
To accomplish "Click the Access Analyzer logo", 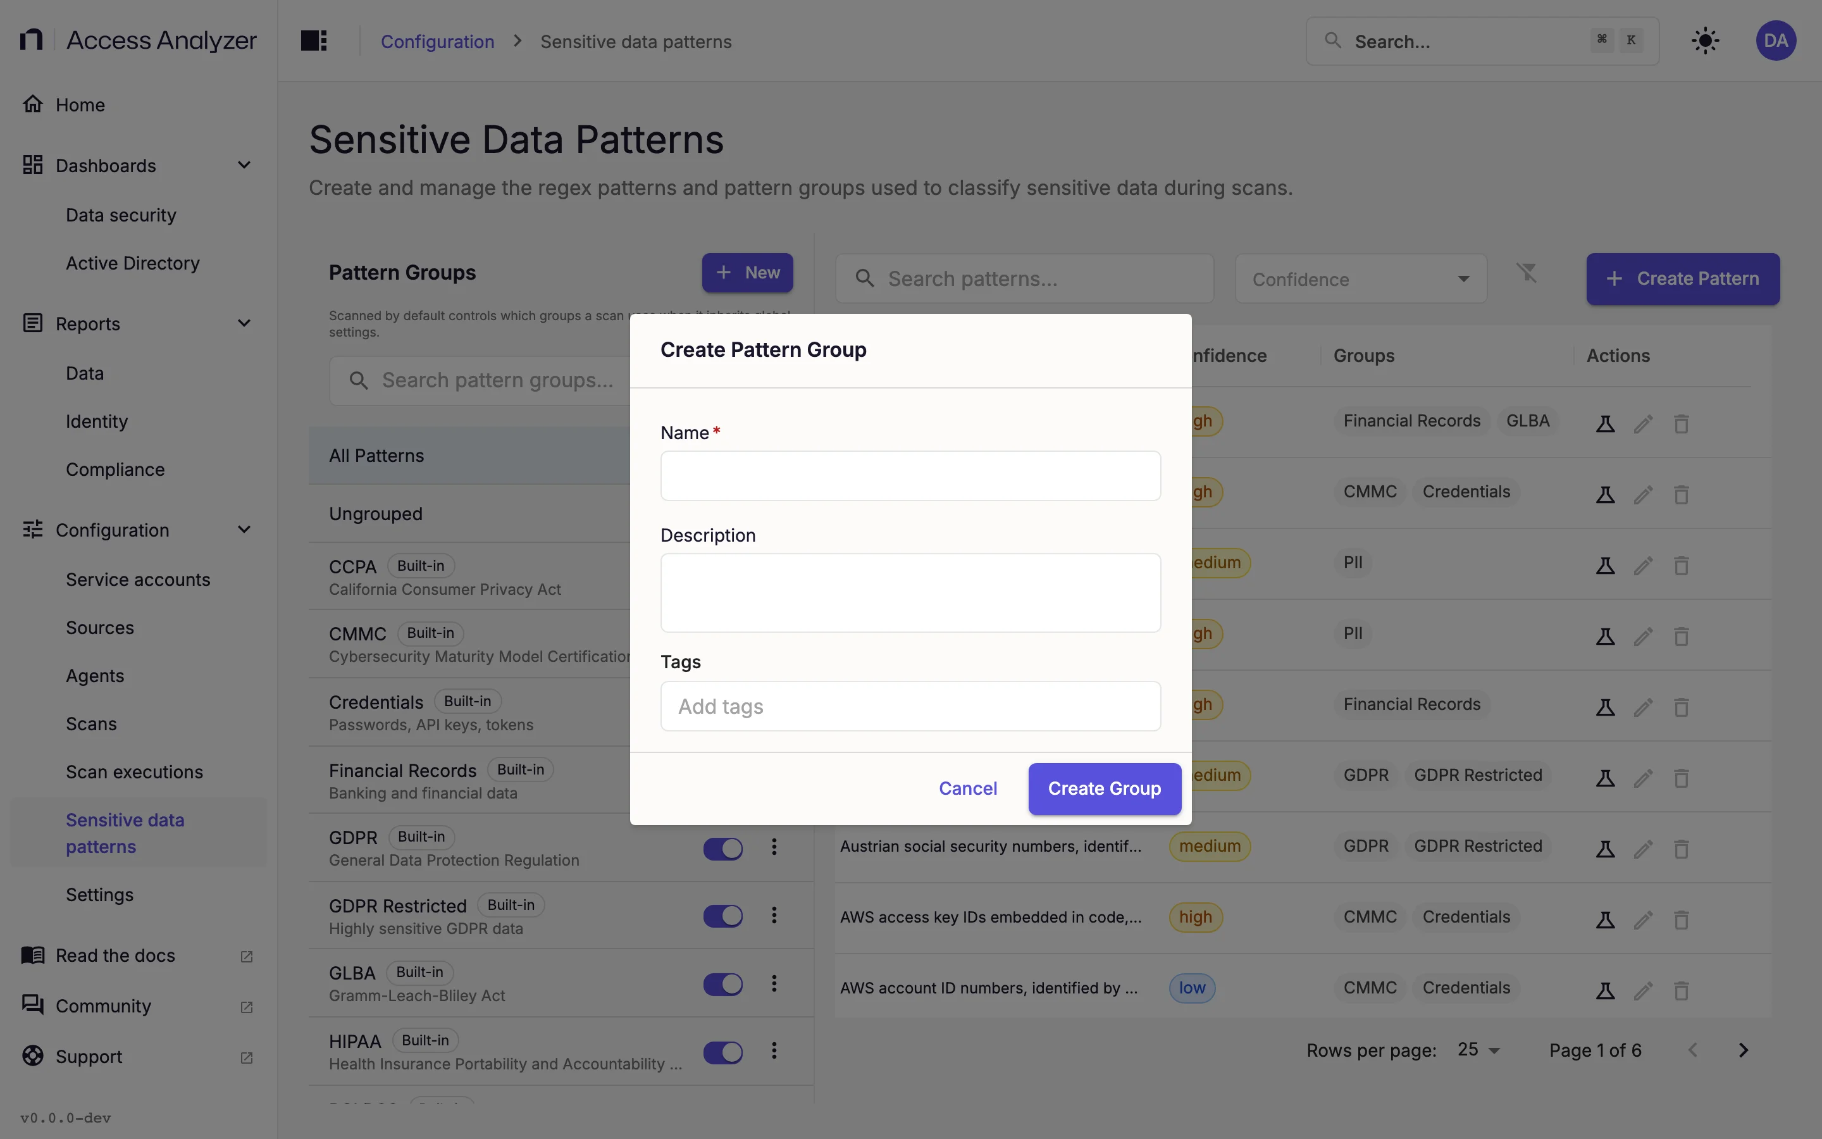I will pyautogui.click(x=138, y=40).
